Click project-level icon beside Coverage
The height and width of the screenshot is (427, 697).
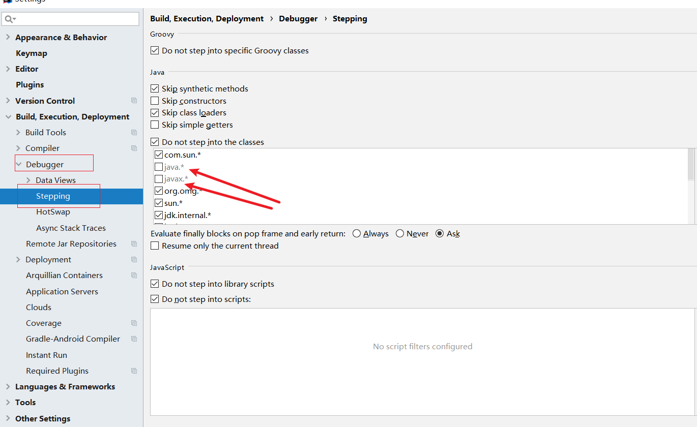pos(134,323)
